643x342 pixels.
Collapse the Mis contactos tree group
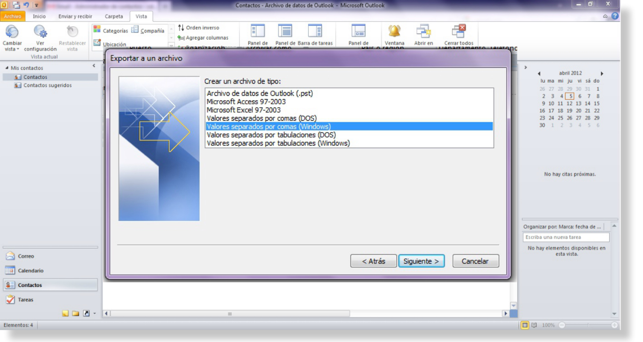pyautogui.click(x=7, y=68)
